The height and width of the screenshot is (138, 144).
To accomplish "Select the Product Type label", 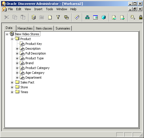I will click(x=34, y=58).
